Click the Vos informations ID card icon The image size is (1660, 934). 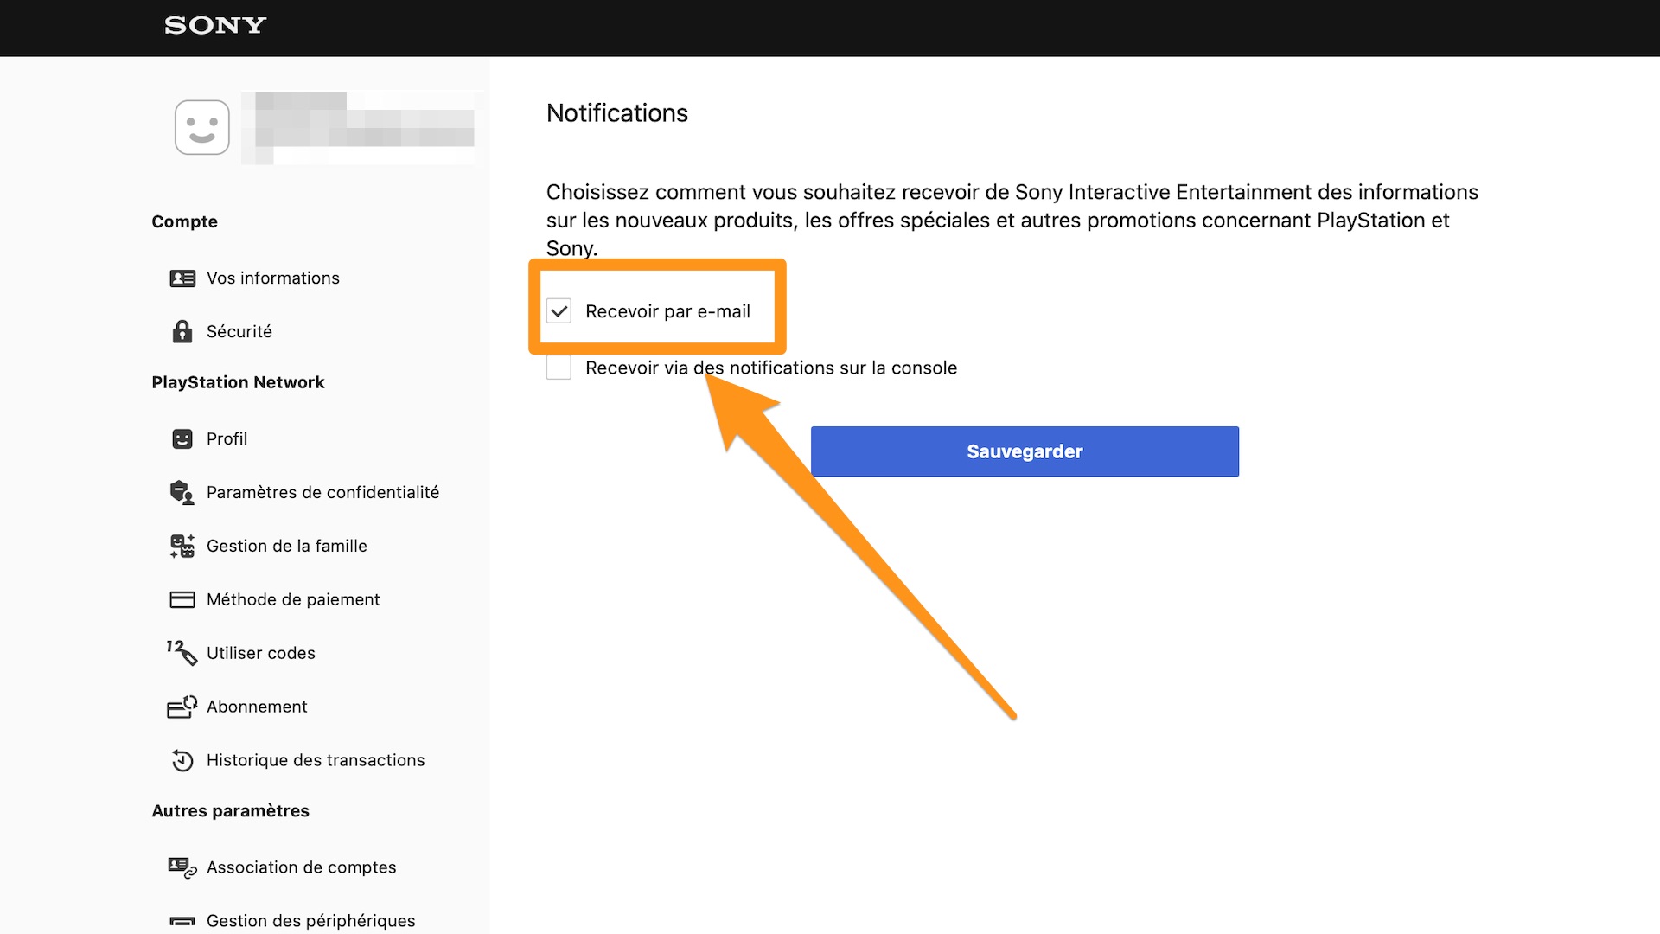182,278
